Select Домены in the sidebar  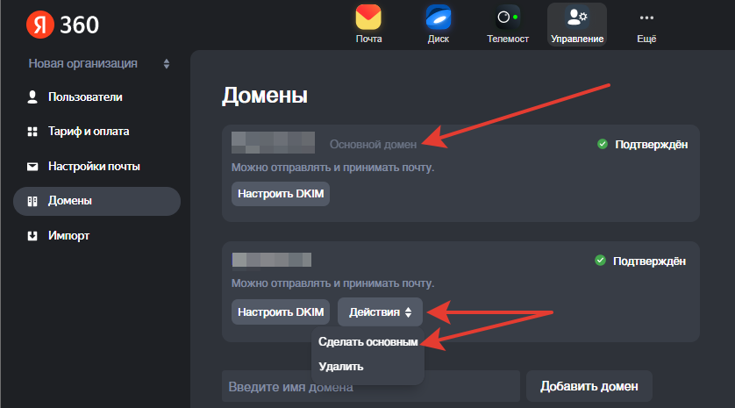97,201
